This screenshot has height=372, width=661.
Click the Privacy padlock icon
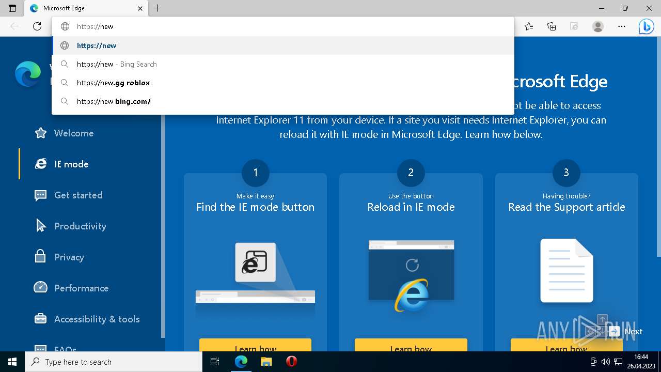40,256
